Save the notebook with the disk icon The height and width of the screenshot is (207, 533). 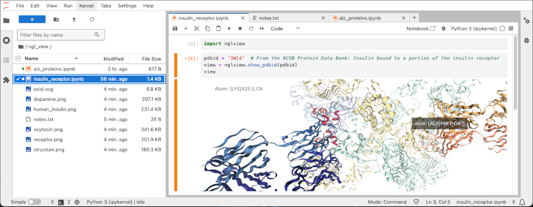tap(175, 29)
